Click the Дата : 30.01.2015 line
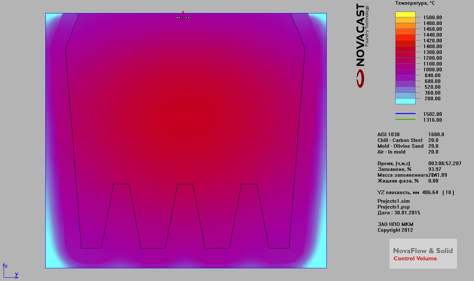Screen dimensions: 474x281 coord(399,213)
